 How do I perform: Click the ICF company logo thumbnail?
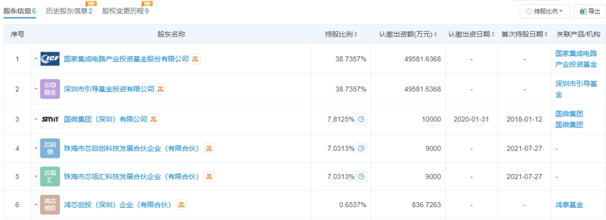(50, 59)
